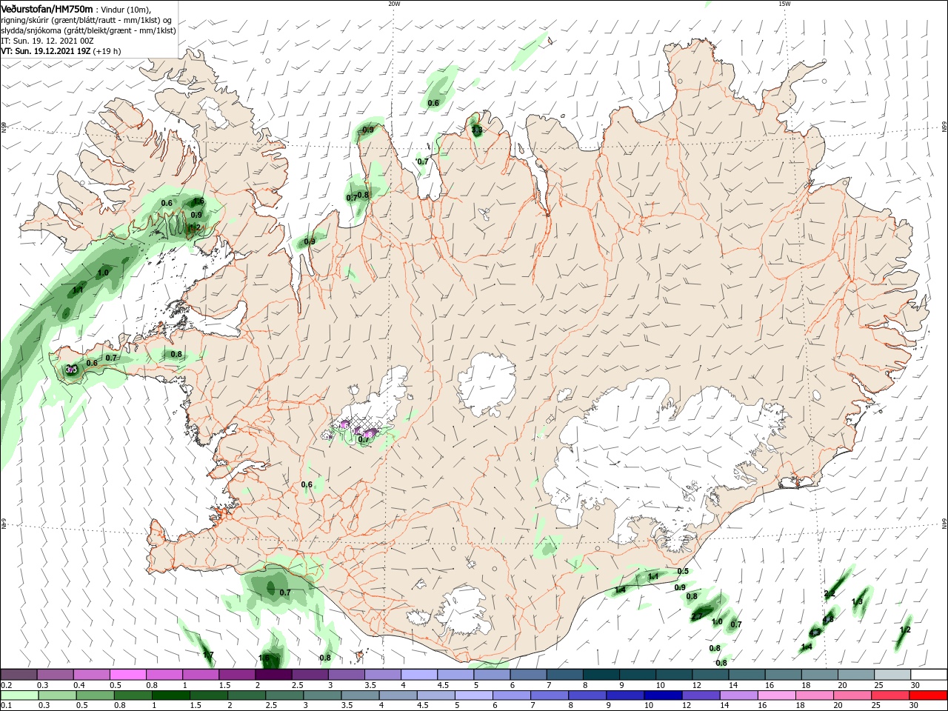948x711 pixels.
Task: Pick upper legend swatch between 0.2 and 0.3
Action: click(x=19, y=675)
